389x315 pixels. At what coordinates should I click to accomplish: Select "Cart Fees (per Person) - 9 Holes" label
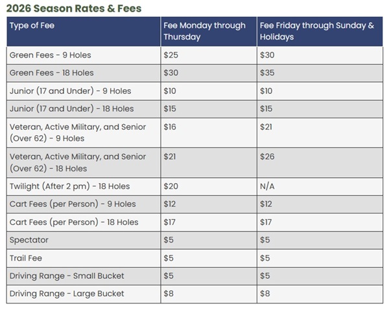coord(73,204)
